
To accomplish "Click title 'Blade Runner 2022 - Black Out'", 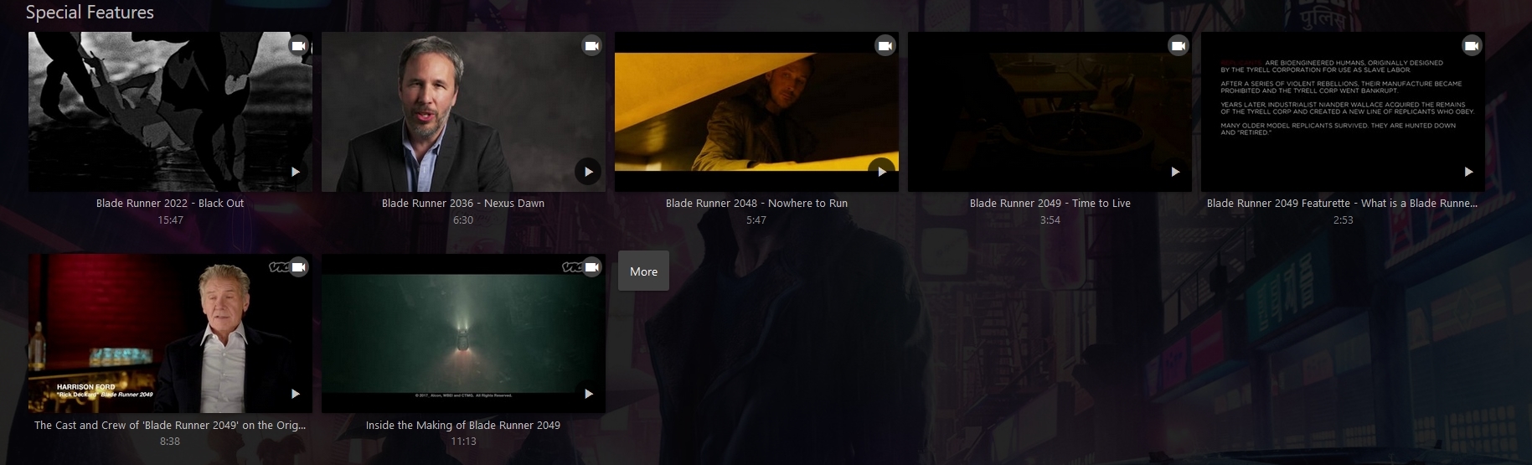I will click(170, 204).
